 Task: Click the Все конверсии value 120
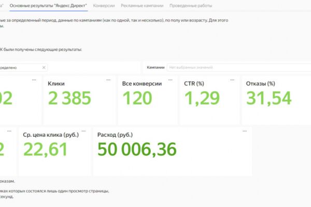pyautogui.click(x=137, y=98)
